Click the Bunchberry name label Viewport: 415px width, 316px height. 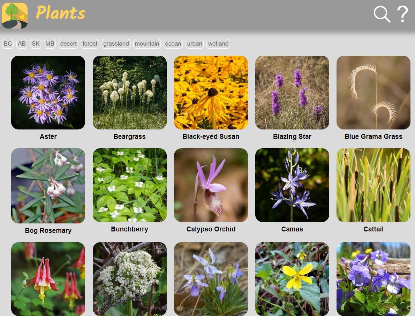click(x=130, y=229)
